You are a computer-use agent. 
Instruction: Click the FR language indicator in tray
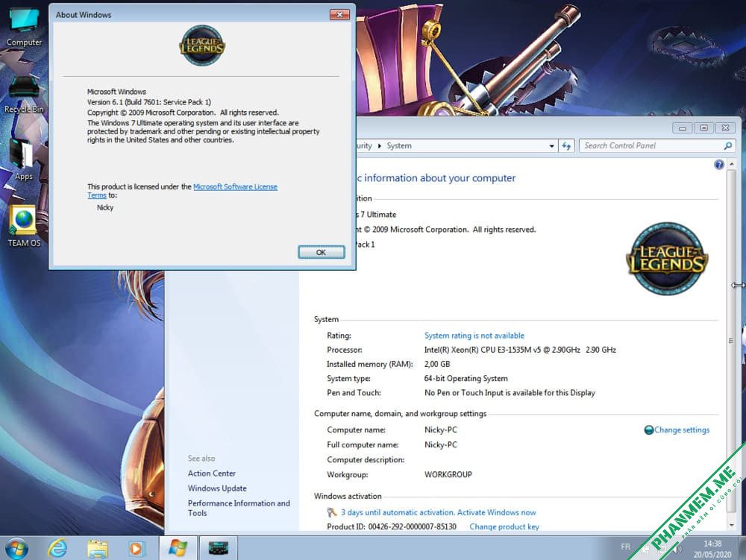click(626, 547)
